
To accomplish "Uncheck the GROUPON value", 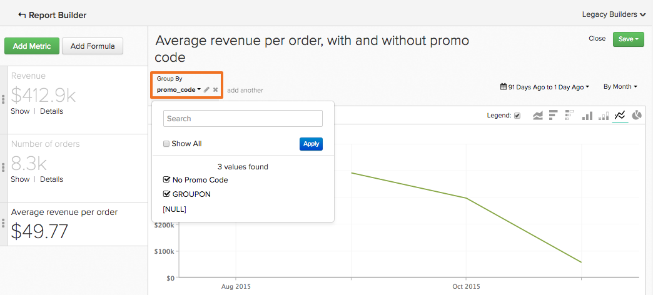I will (x=166, y=194).
